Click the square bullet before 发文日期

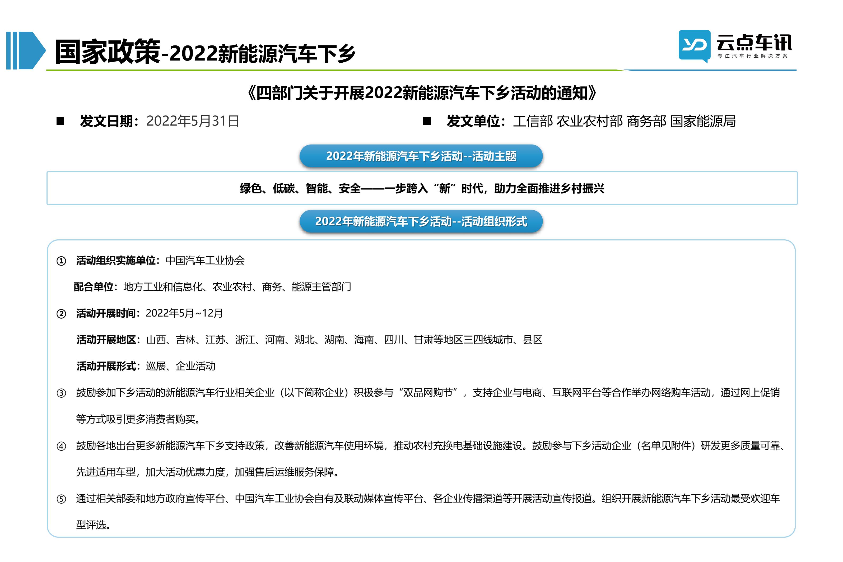pyautogui.click(x=60, y=121)
